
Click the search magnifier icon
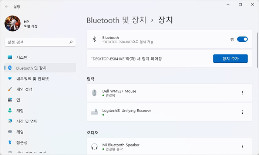71,42
